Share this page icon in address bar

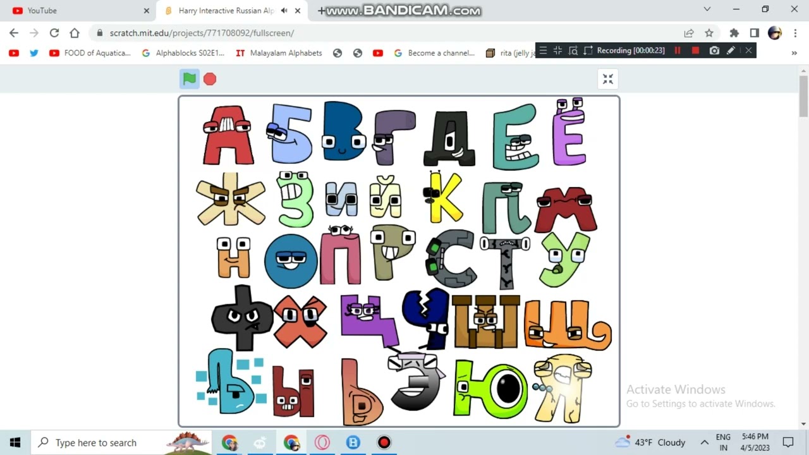pyautogui.click(x=689, y=33)
